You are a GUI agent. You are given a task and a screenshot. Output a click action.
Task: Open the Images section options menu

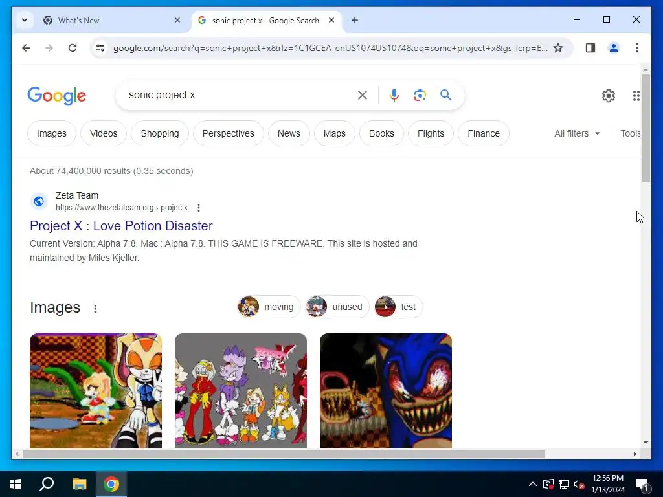[95, 309]
